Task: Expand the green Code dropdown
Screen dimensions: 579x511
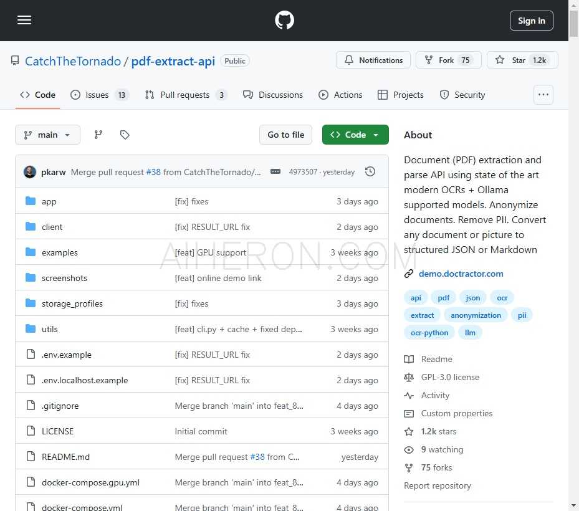Action: [355, 135]
